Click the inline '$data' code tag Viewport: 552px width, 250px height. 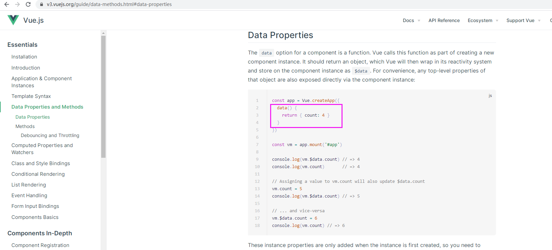click(x=361, y=71)
